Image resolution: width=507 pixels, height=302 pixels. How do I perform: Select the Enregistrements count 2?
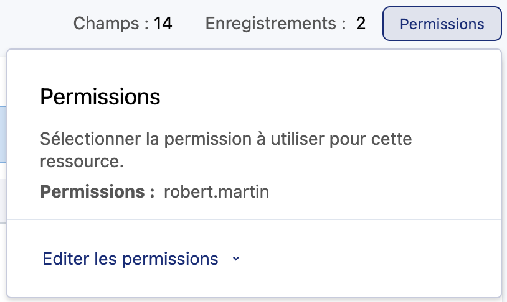[361, 24]
